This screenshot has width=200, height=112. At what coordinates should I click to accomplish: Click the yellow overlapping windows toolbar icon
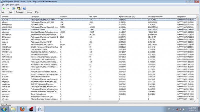pyautogui.click(x=18, y=8)
